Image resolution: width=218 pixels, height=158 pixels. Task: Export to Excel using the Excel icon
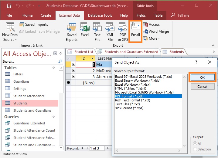[x=85, y=30]
